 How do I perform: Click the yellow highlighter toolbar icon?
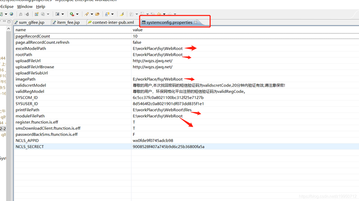[x=122, y=14]
